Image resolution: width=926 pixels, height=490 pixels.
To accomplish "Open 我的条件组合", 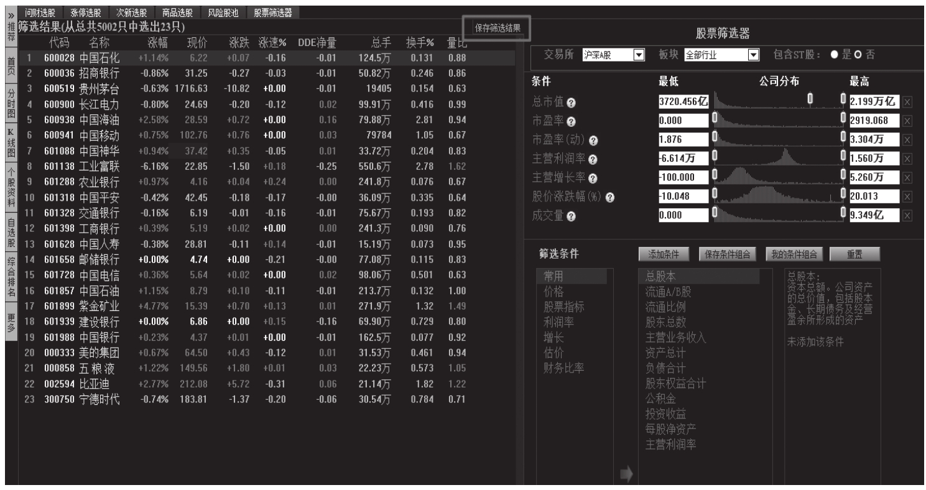I will pyautogui.click(x=795, y=254).
